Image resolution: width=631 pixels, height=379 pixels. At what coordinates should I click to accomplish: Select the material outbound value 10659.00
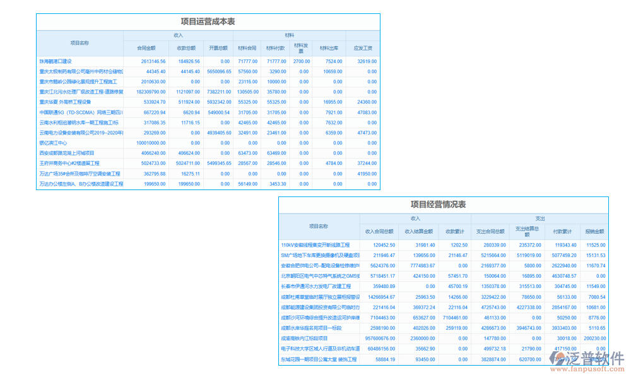(x=333, y=71)
